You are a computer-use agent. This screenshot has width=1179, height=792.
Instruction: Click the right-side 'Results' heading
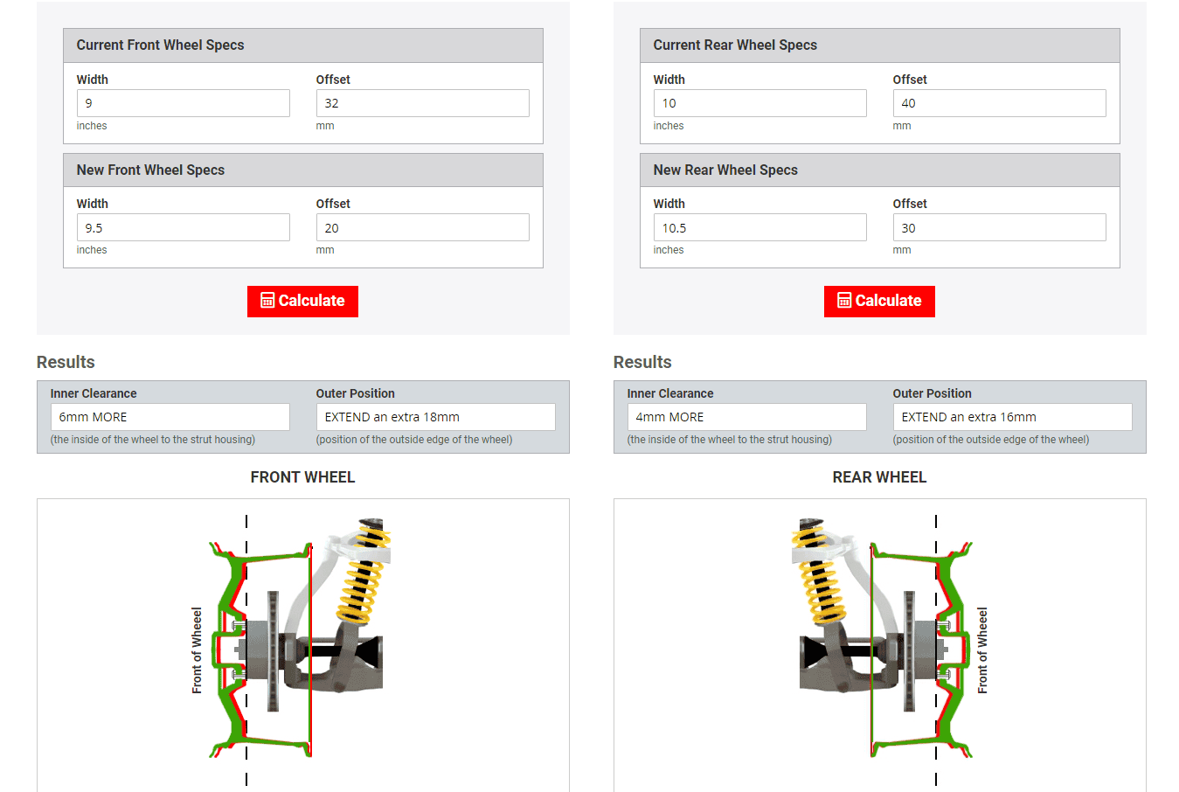tap(642, 362)
